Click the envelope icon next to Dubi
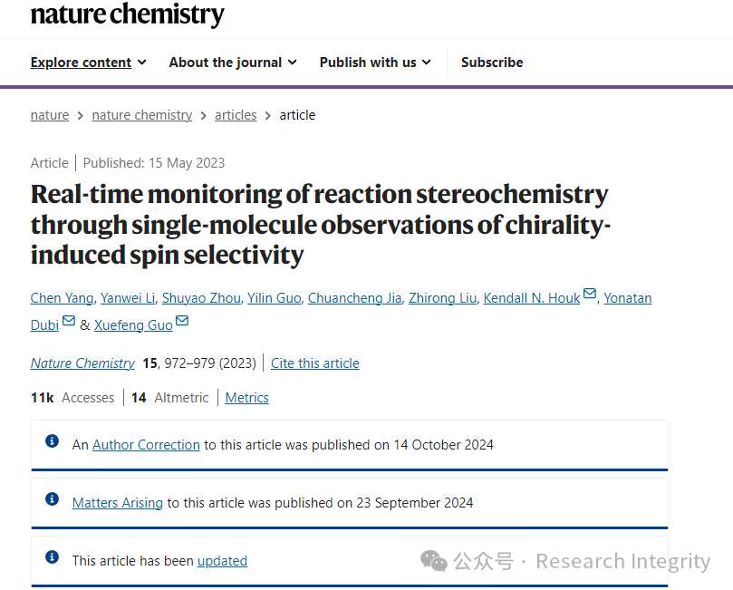 pyautogui.click(x=69, y=321)
